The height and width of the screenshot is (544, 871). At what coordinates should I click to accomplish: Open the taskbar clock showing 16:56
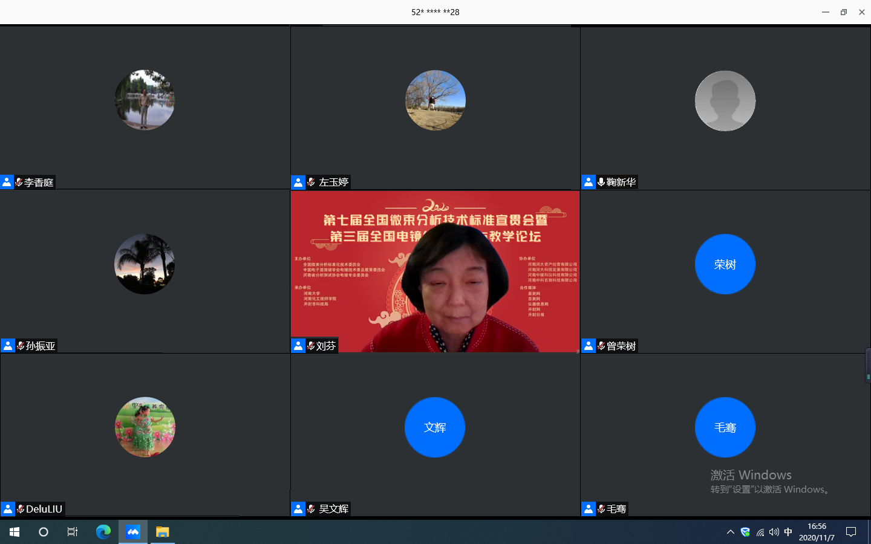pyautogui.click(x=816, y=532)
